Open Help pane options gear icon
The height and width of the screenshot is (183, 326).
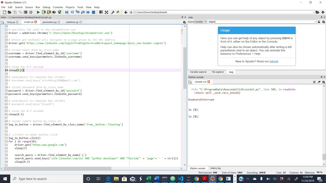(x=324, y=22)
